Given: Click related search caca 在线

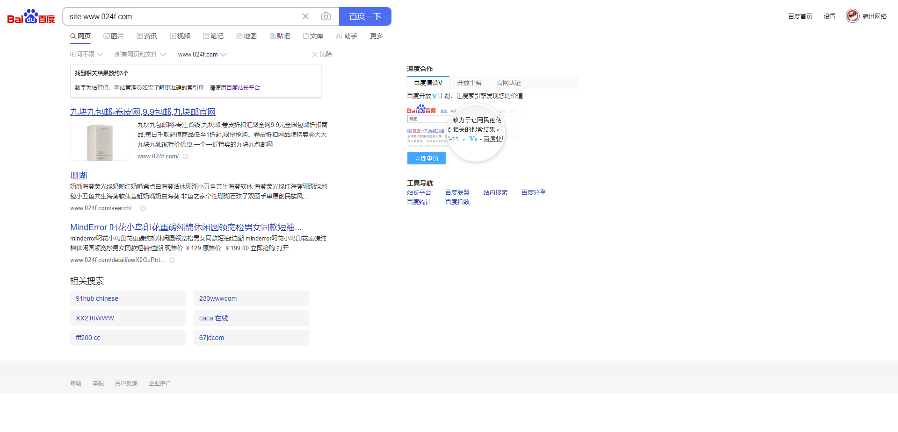Looking at the screenshot, I should coord(252,318).
